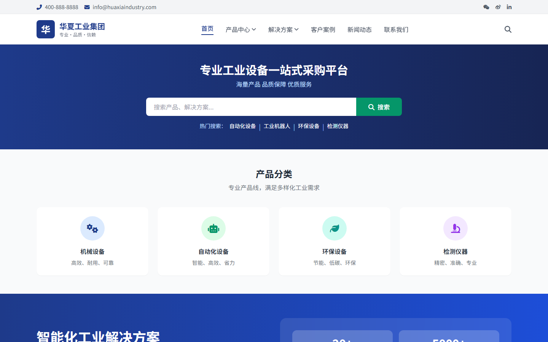548x342 pixels.
Task: Click the 专业工业设备一站式采购平台 hero heading
Action: pyautogui.click(x=274, y=70)
